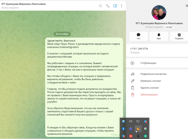Image resolution: width=188 pixels, height=139 pixels.
Task: Click the message timestamp 17:14
Action: pos(114,135)
